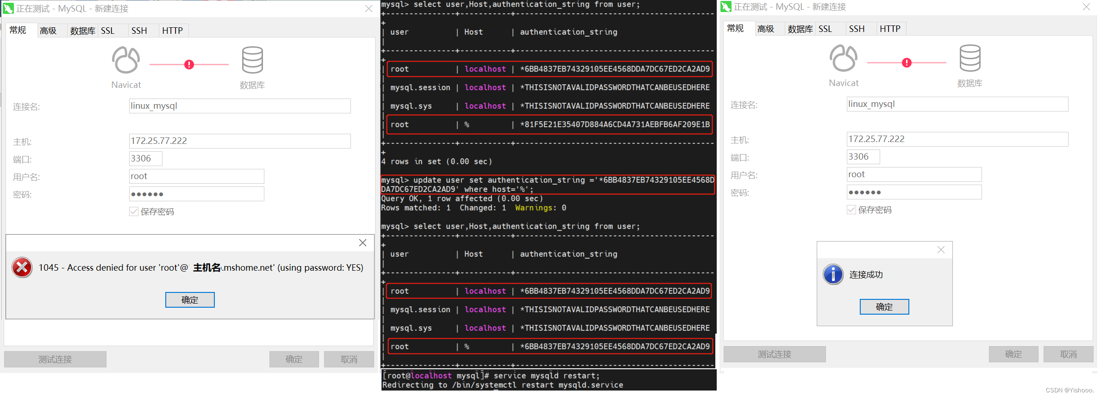Image resolution: width=1101 pixels, height=397 pixels.
Task: Click 取消 button in left window
Action: tap(349, 359)
